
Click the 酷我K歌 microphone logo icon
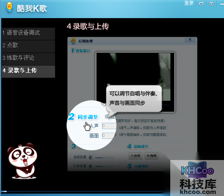[9, 7]
